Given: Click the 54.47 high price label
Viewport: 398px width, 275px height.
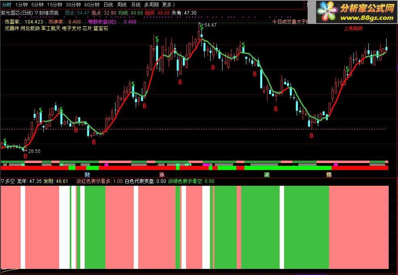Looking at the screenshot, I should pos(210,25).
